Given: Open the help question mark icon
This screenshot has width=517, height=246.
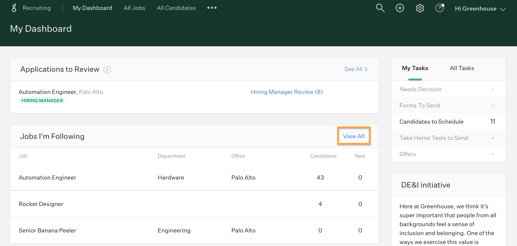Looking at the screenshot, I should point(440,8).
